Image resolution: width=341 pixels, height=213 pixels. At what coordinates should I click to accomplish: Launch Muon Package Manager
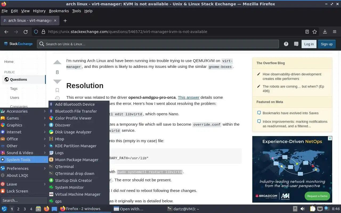pyautogui.click(x=79, y=160)
